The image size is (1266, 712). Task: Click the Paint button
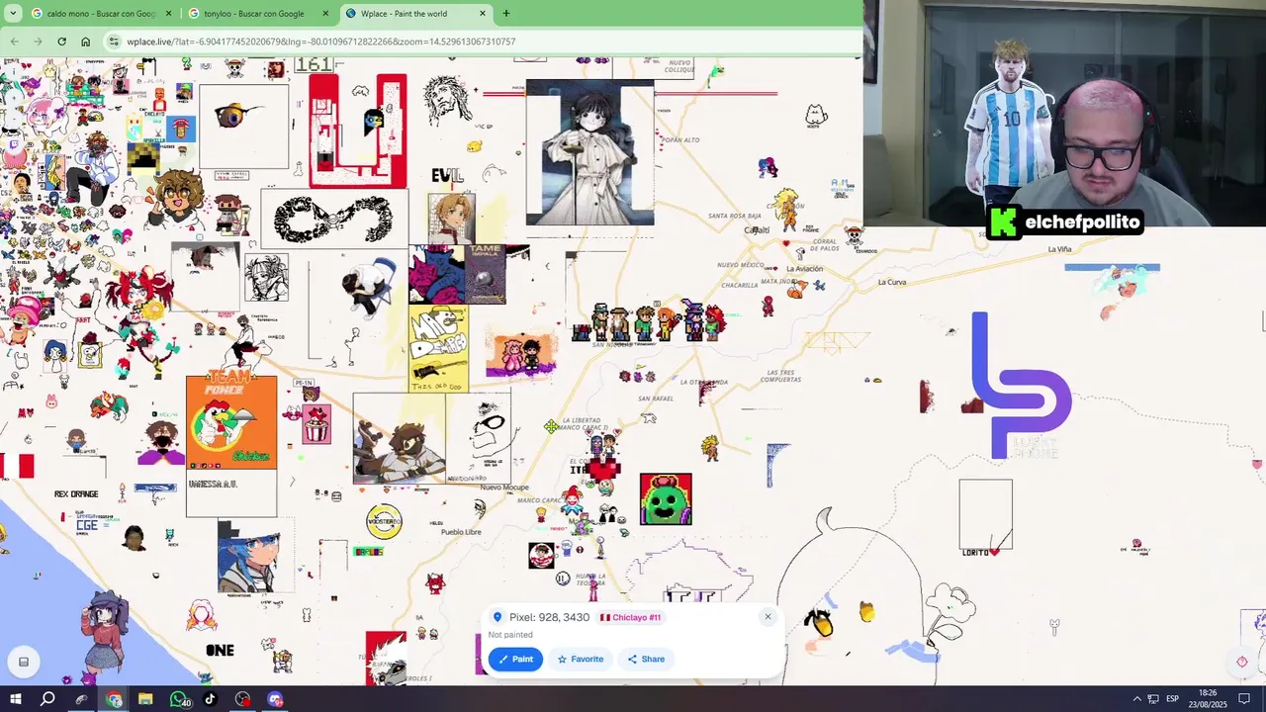pos(515,659)
